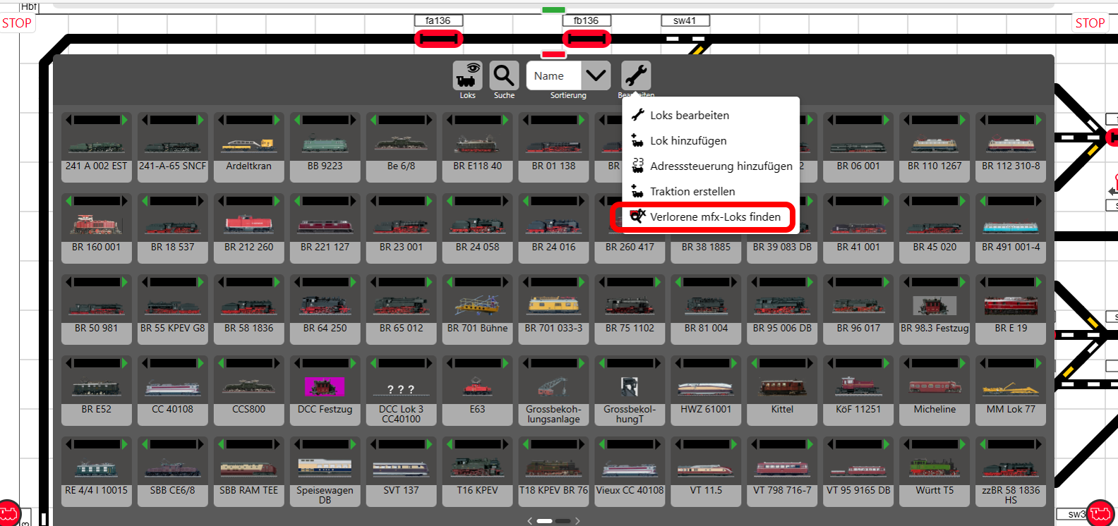Select the Micheline railcar card
Image resolution: width=1118 pixels, height=526 pixels.
coord(935,391)
